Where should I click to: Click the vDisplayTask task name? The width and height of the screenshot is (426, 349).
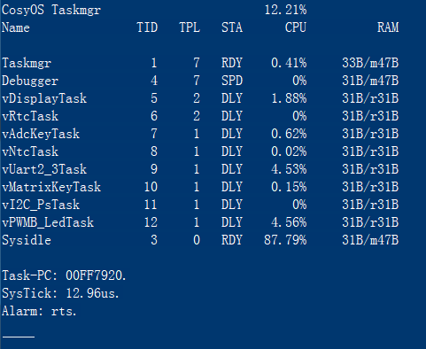[44, 99]
